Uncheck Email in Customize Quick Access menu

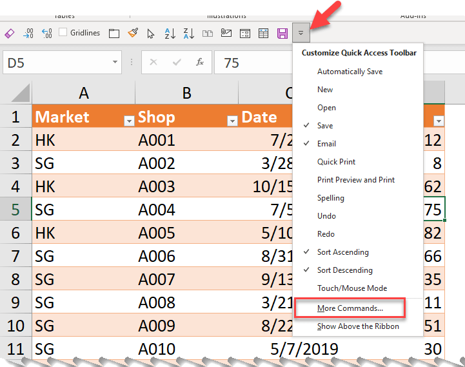click(326, 144)
